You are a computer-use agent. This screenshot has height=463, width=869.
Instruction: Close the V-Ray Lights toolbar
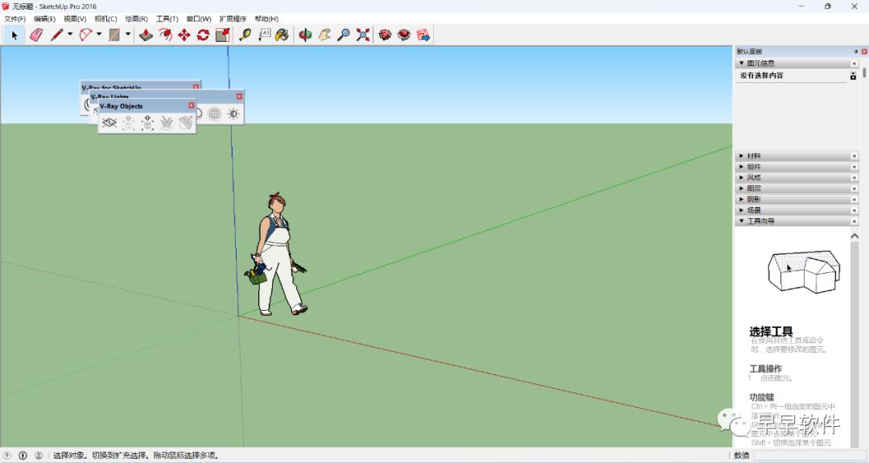click(x=240, y=96)
